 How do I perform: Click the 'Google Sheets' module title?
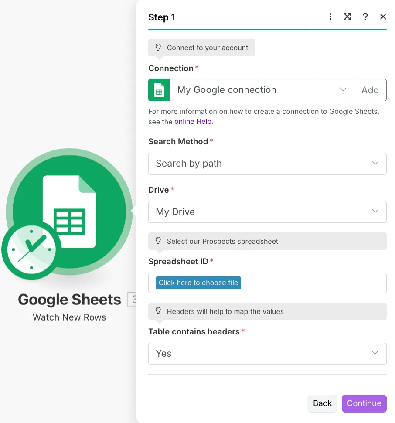tap(70, 300)
